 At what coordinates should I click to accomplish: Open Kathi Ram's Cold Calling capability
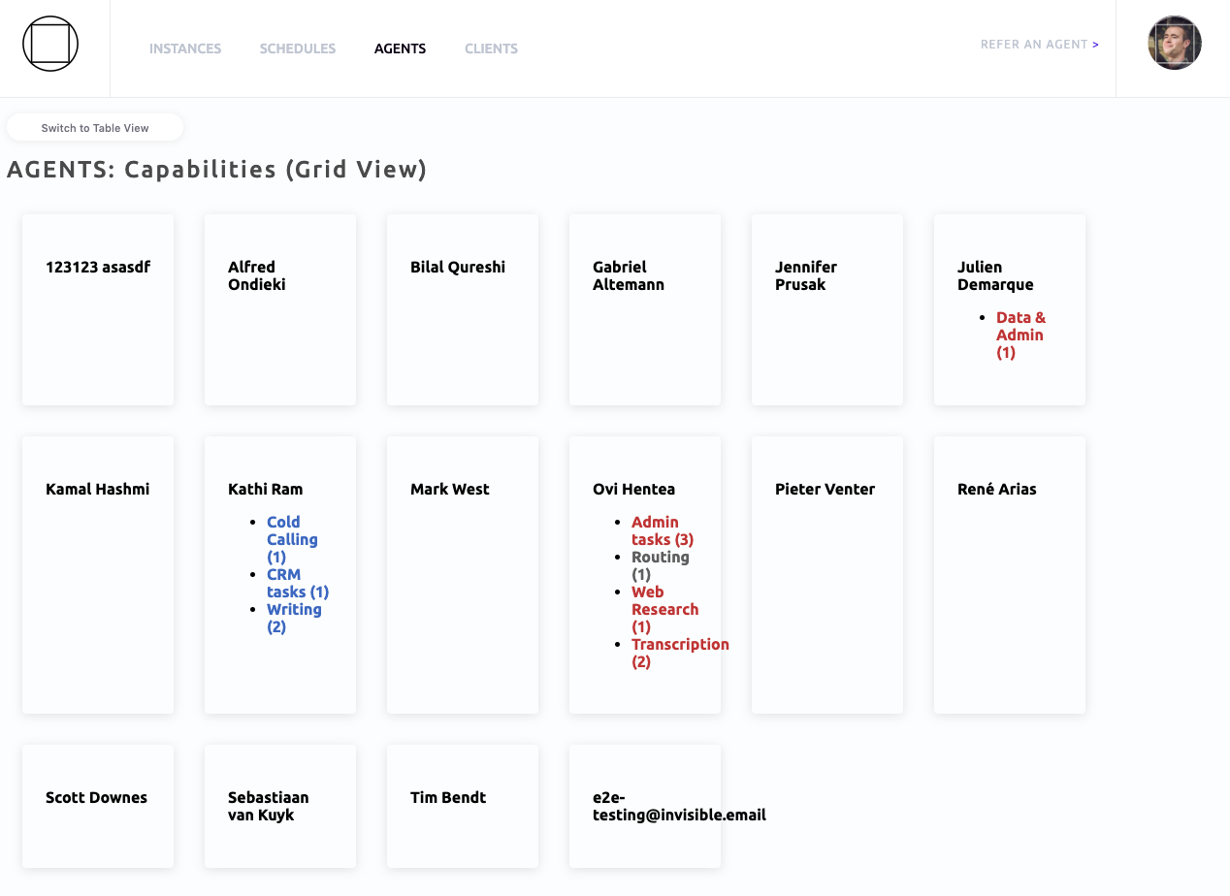coord(292,539)
